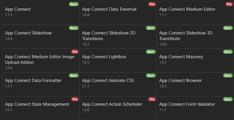Image resolution: width=234 pixels, height=120 pixels.
Task: Click the App Connect Medium Editor title
Action: click(187, 9)
